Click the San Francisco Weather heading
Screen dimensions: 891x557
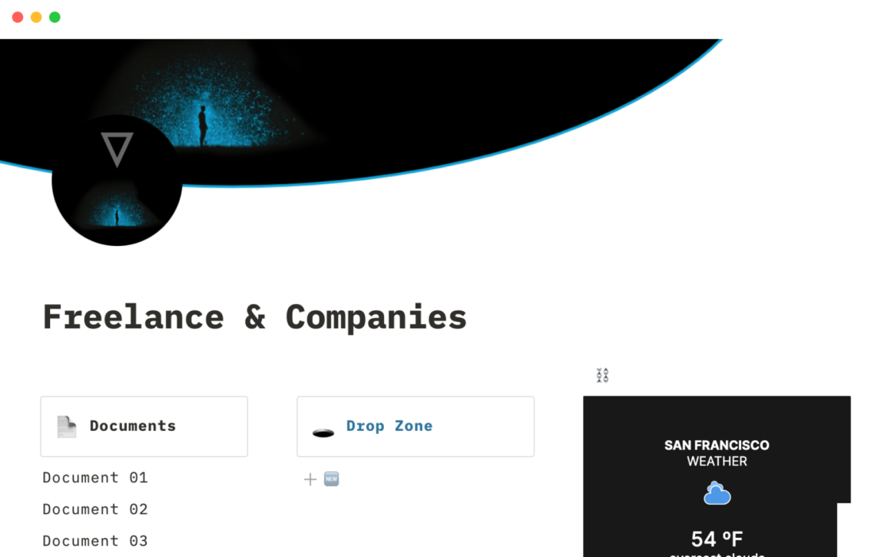coord(717,453)
